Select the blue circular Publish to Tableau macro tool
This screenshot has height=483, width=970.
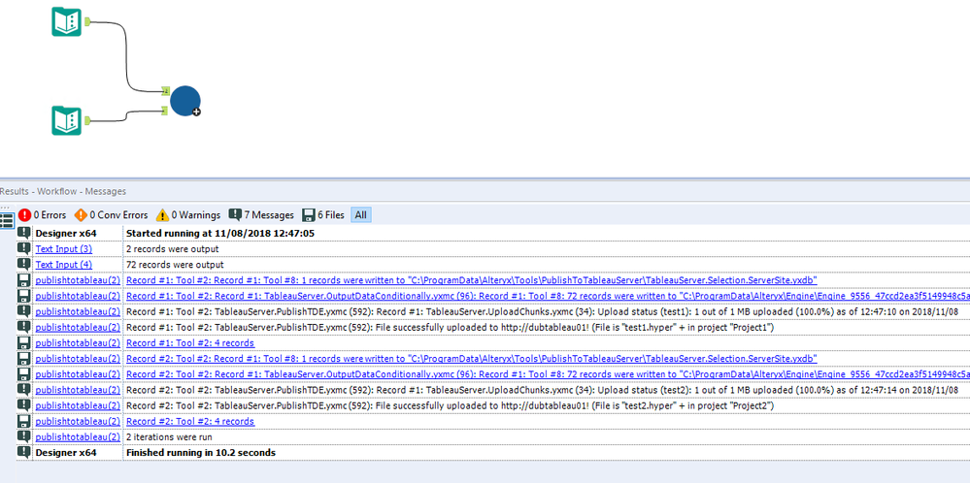[184, 101]
